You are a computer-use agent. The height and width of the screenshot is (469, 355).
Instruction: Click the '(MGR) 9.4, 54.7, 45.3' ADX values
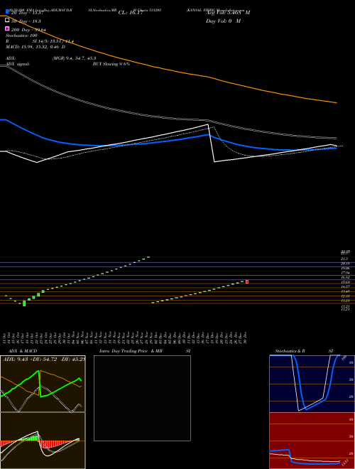click(74, 58)
